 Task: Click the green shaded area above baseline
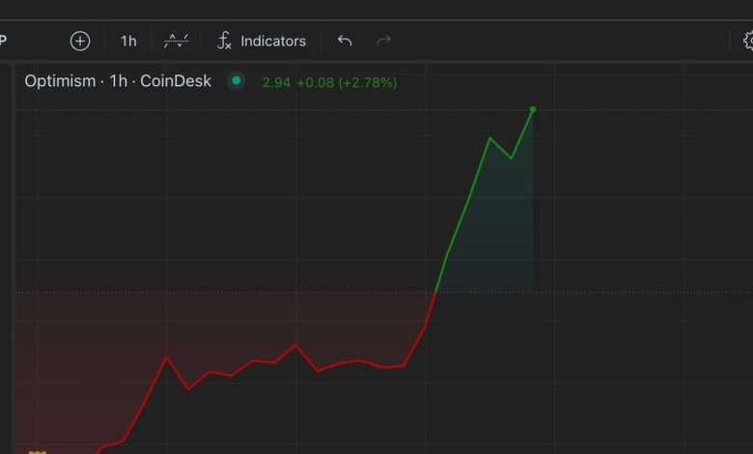[x=502, y=232]
